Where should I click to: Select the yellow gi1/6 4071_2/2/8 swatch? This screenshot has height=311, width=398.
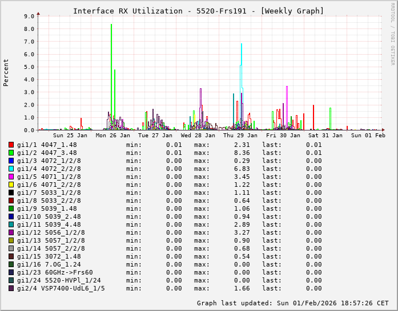pyautogui.click(x=11, y=185)
